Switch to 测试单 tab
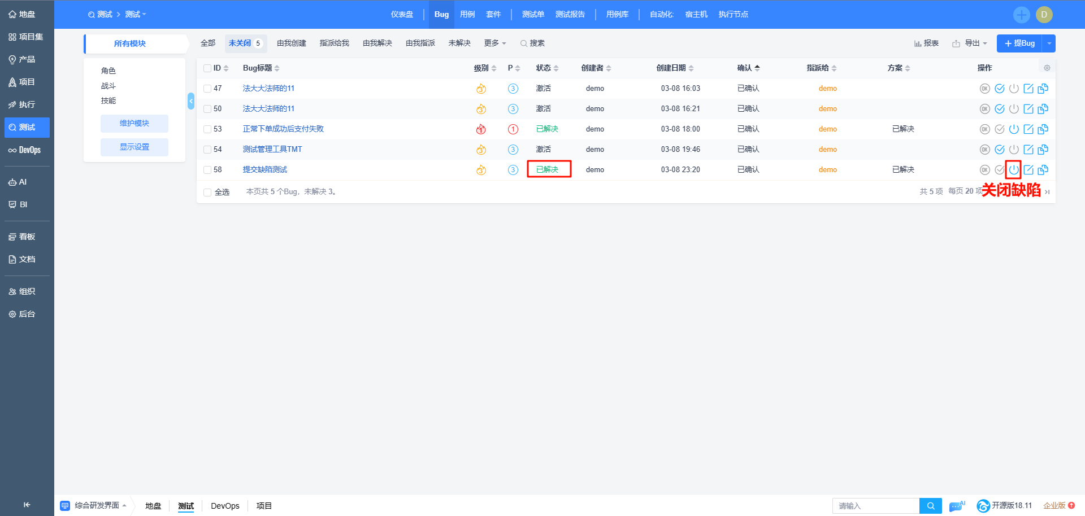This screenshot has width=1085, height=516. (533, 15)
